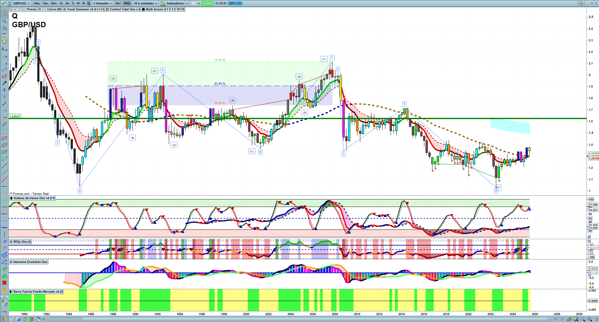
Task: Click the red X mark tool
Action: [4, 283]
